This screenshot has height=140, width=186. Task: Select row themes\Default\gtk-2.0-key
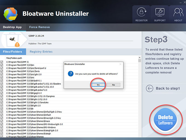click(x=69, y=112)
